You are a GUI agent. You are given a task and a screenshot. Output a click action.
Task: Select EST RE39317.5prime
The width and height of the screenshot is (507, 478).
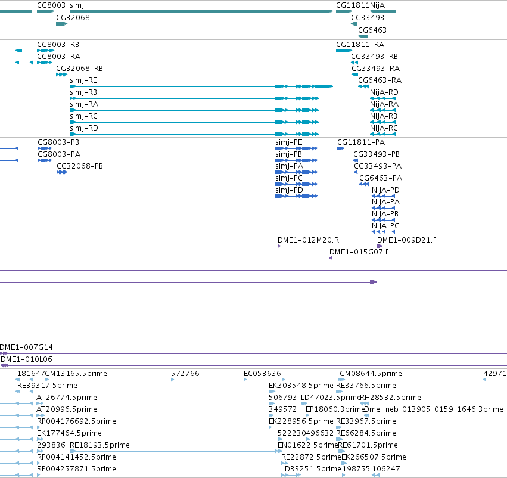click(x=47, y=386)
